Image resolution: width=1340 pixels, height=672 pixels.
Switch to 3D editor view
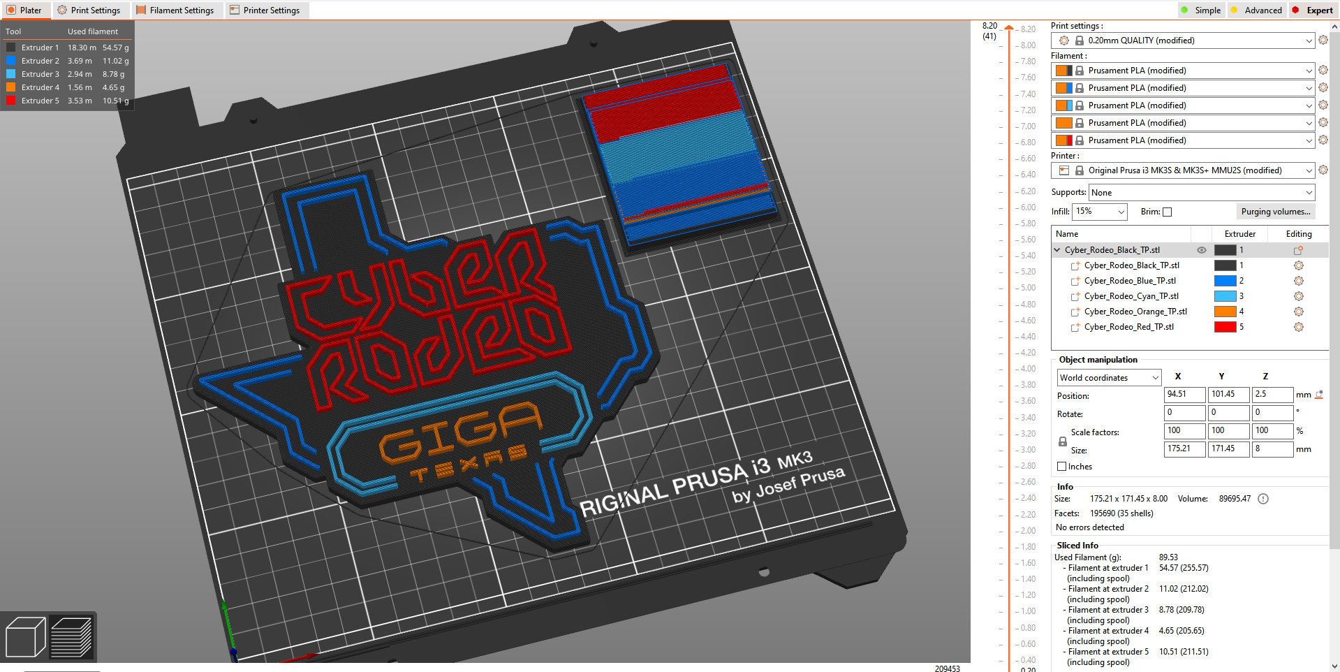[27, 636]
